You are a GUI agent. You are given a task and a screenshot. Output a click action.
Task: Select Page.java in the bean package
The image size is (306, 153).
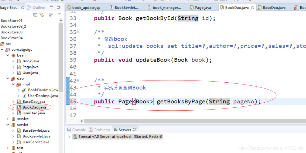click(x=30, y=67)
